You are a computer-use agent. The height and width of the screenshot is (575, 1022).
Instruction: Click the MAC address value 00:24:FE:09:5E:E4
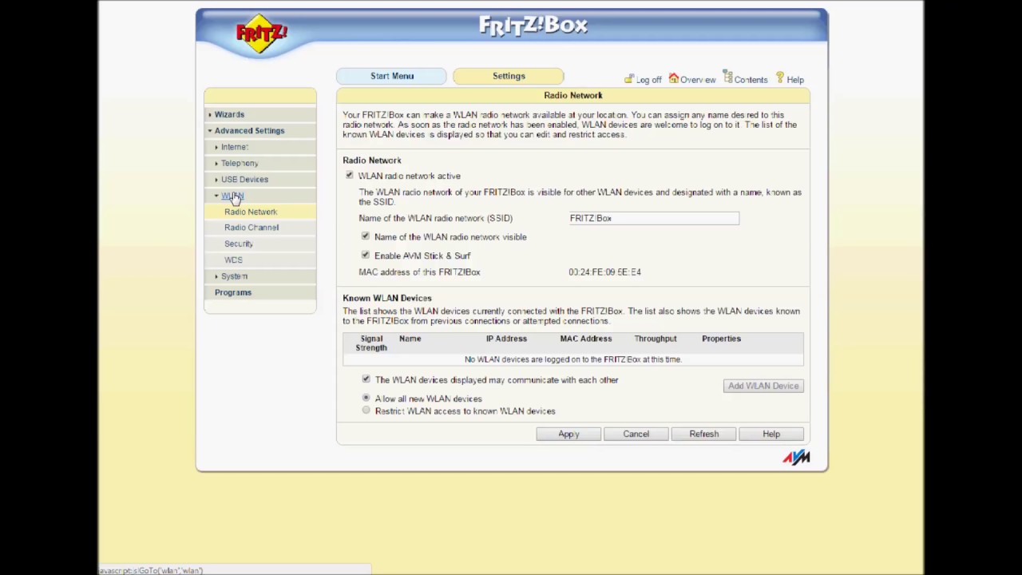point(604,272)
